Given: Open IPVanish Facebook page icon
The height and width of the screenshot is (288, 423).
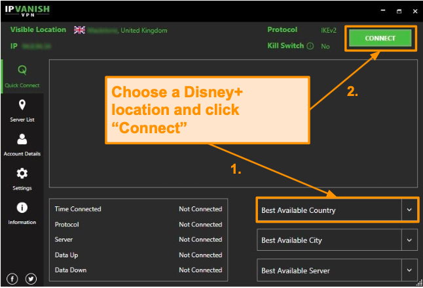Looking at the screenshot, I should pyautogui.click(x=12, y=279).
